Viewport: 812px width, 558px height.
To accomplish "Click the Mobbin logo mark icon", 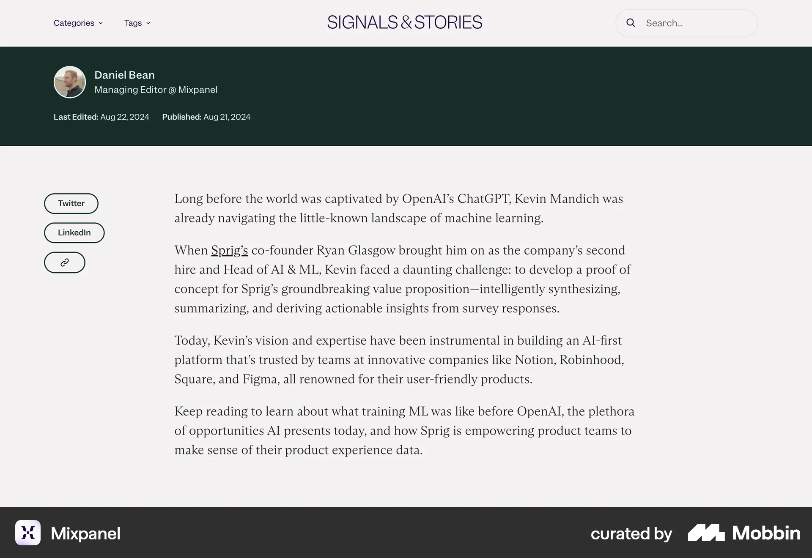I will pyautogui.click(x=706, y=533).
